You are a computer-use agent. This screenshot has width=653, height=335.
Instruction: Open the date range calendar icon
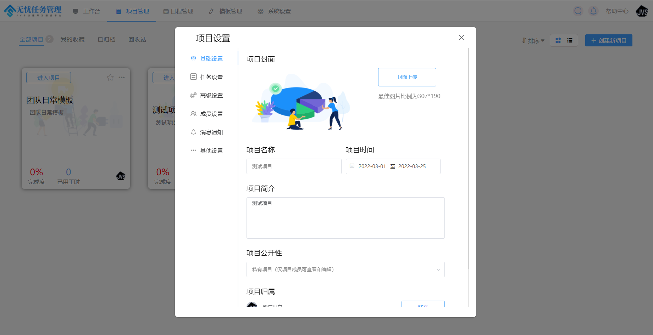(352, 166)
